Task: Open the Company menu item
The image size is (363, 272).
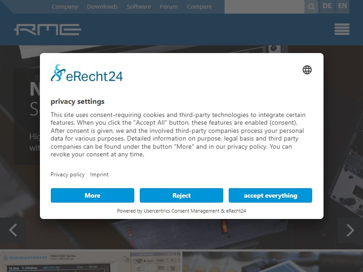Action: 65,7
